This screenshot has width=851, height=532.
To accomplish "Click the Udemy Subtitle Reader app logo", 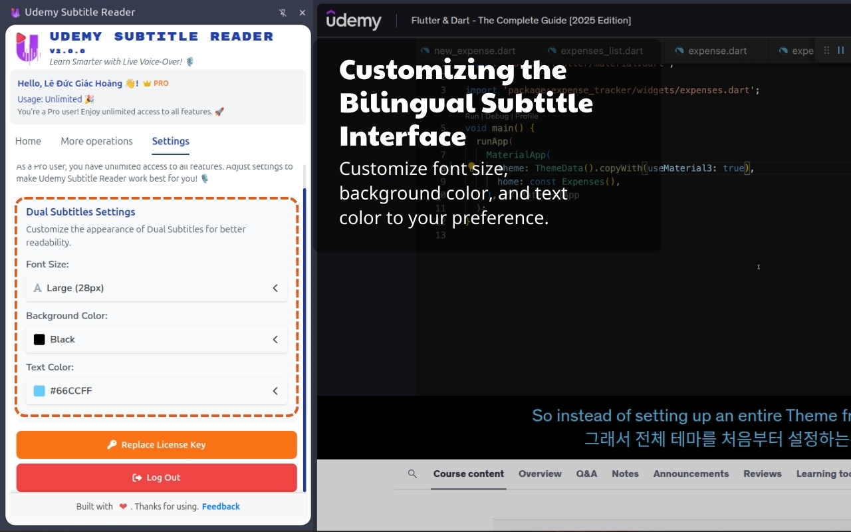I will click(28, 48).
